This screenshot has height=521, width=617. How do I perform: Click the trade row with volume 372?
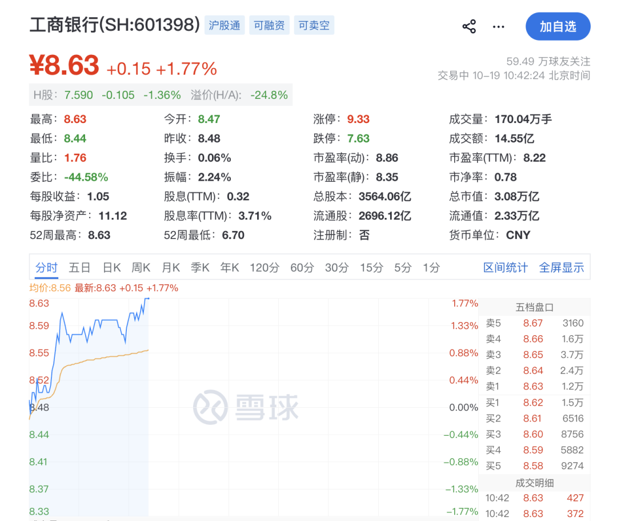point(535,514)
